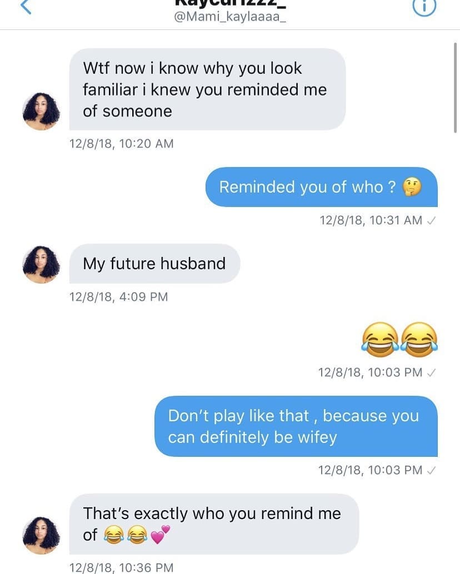The image size is (460, 574).
Task: Open the @Mami_kaylaaaa_ handle in the header
Action: [230, 17]
